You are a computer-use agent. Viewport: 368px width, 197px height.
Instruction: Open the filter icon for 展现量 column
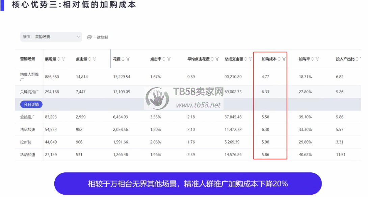[63, 59]
